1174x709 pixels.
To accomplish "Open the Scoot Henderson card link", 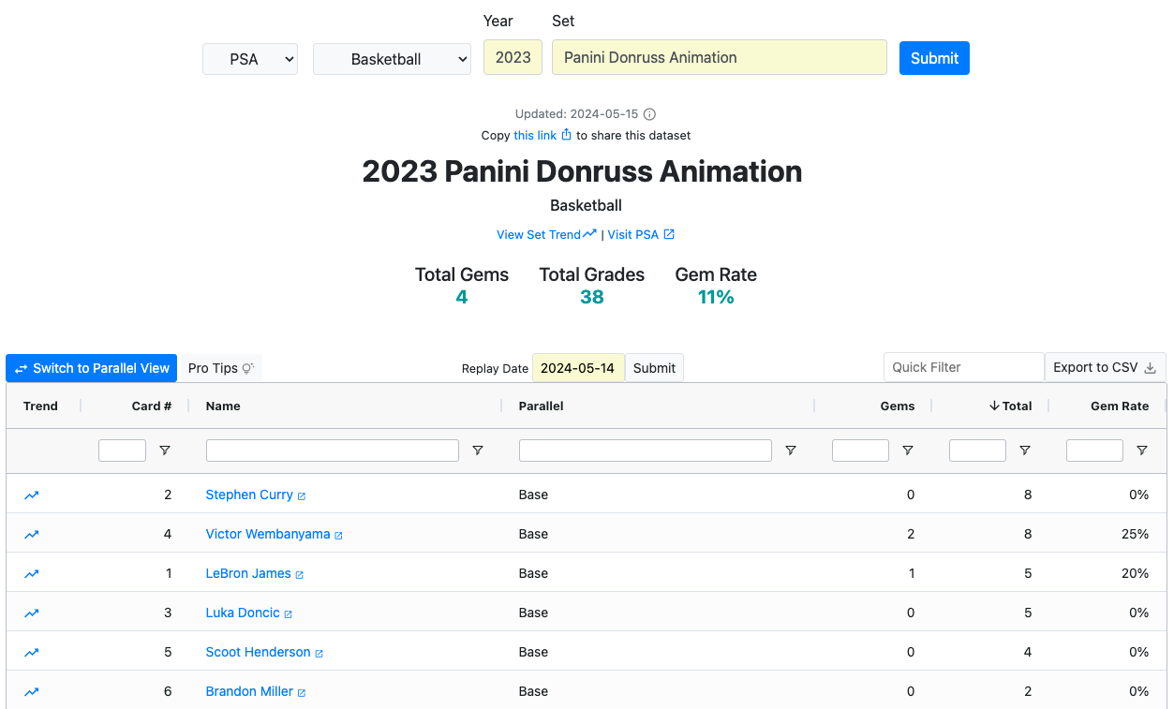I will click(x=259, y=652).
